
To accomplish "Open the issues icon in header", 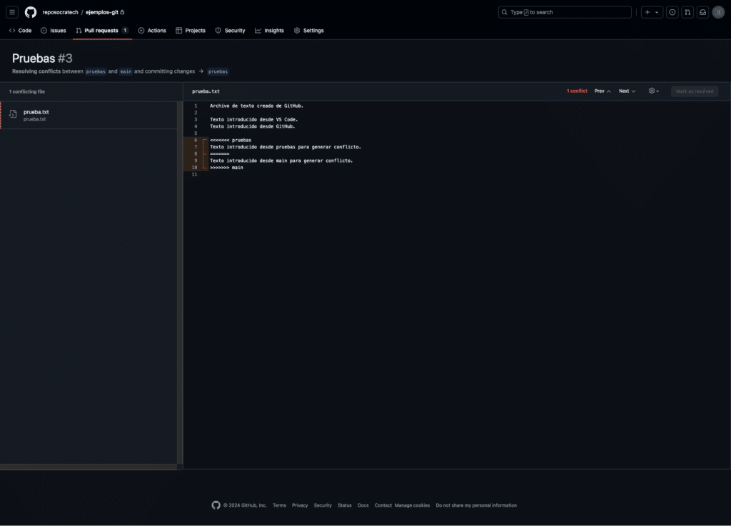I will click(x=672, y=12).
